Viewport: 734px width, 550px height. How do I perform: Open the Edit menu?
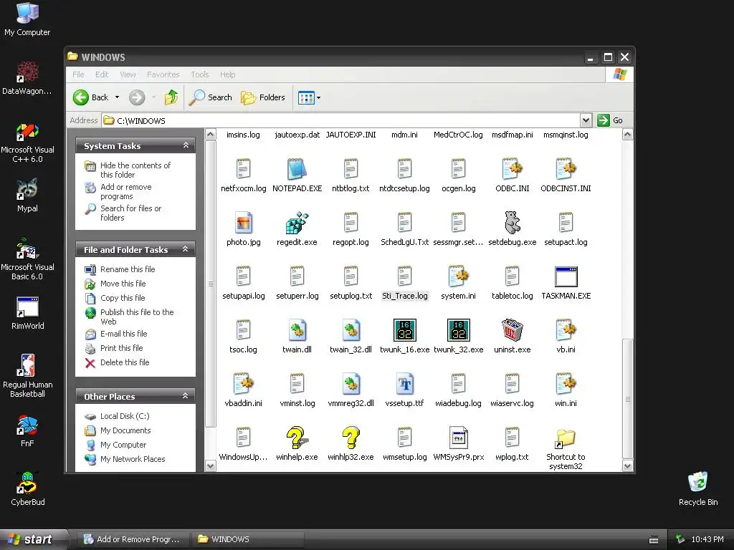102,74
